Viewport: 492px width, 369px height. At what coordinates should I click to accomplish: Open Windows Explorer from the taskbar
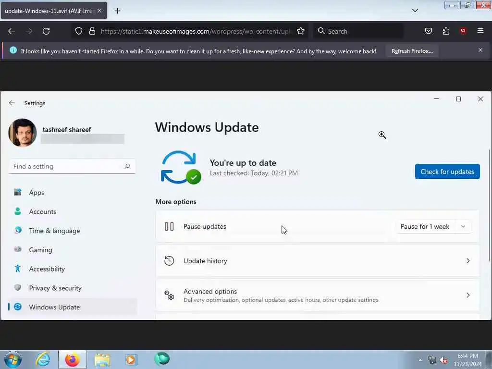102,359
